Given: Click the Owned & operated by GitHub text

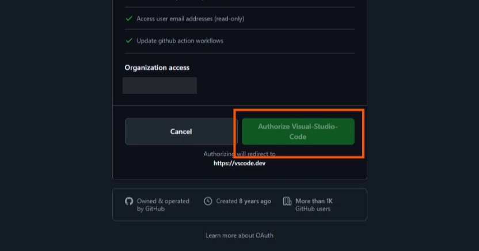Looking at the screenshot, I should tap(163, 205).
